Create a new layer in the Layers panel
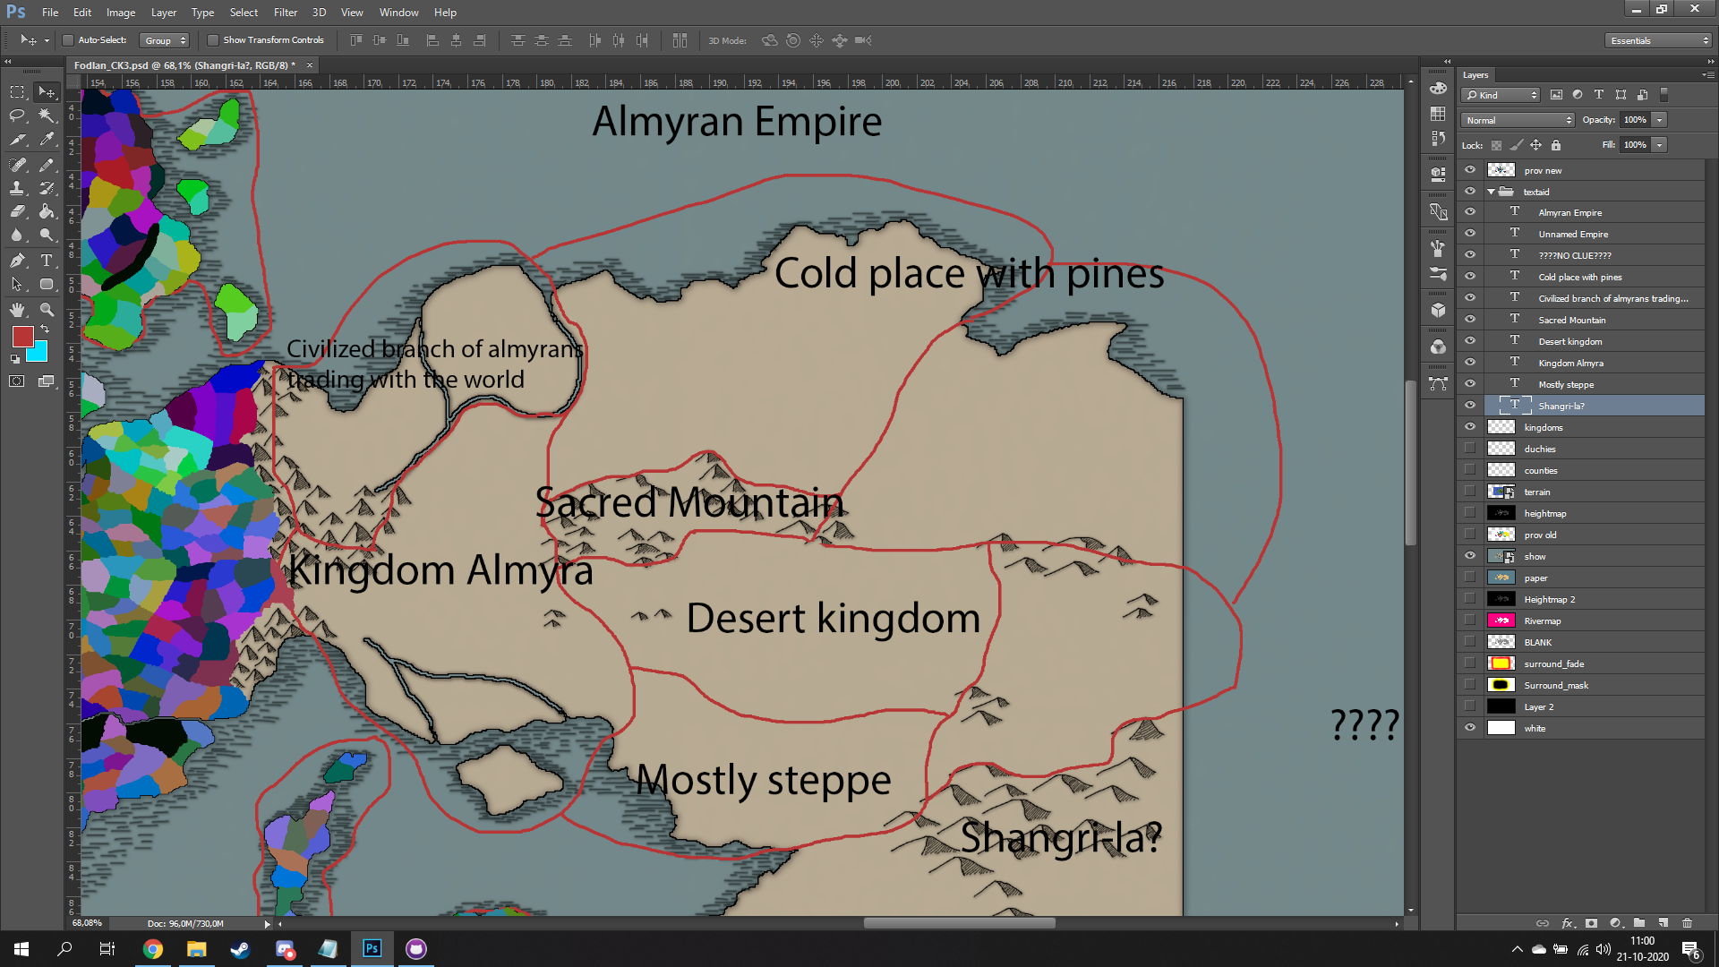Viewport: 1719px width, 967px height. (1663, 923)
